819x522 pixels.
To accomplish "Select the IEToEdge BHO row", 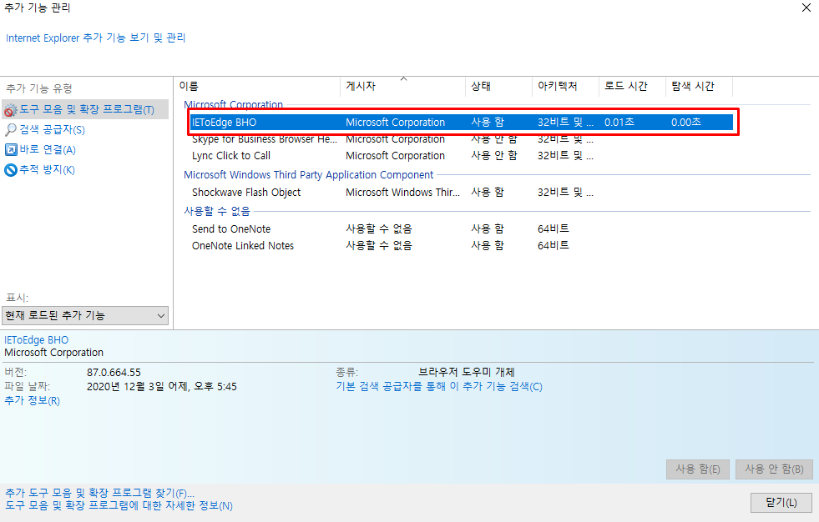I will point(462,122).
